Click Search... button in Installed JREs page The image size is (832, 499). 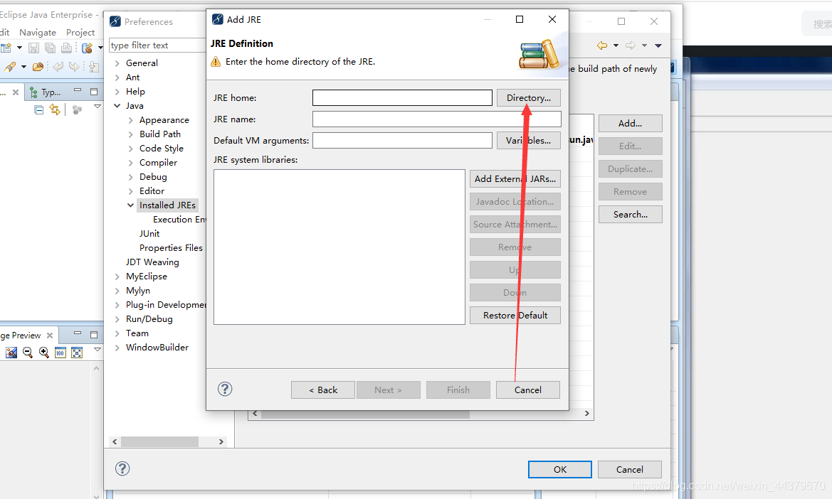click(630, 215)
